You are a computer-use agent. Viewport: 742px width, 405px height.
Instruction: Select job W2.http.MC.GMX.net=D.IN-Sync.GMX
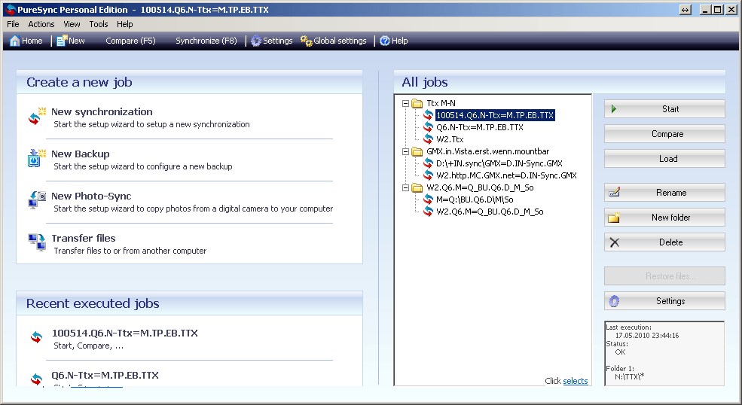point(506,175)
